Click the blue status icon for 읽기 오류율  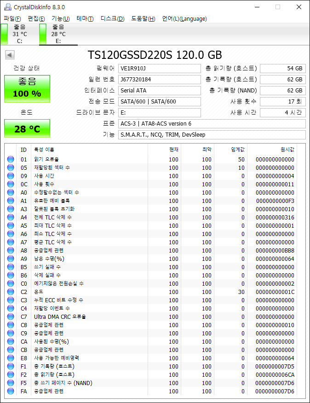tap(11, 160)
